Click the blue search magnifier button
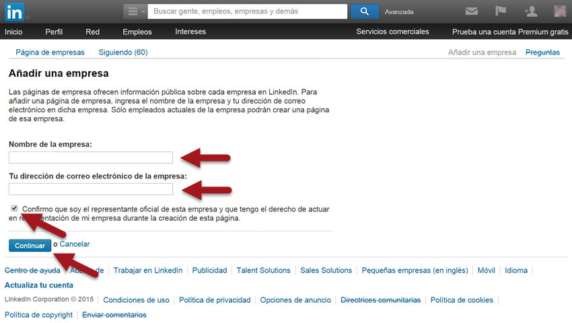The width and height of the screenshot is (572, 323). pyautogui.click(x=365, y=11)
